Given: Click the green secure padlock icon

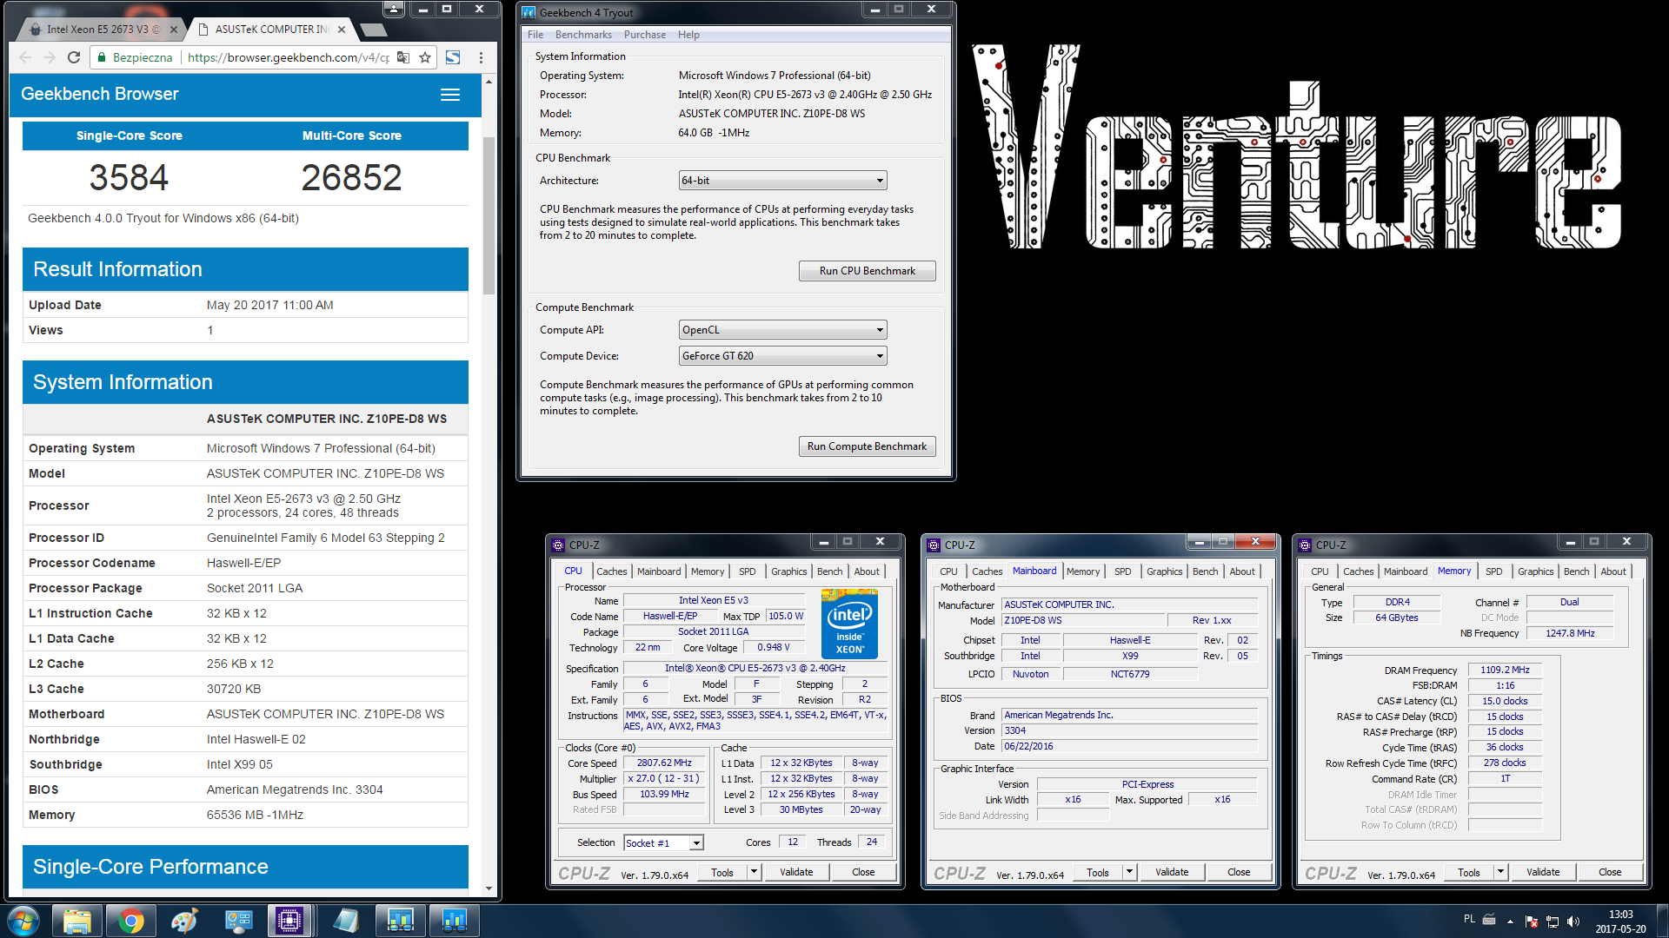Looking at the screenshot, I should tap(103, 57).
